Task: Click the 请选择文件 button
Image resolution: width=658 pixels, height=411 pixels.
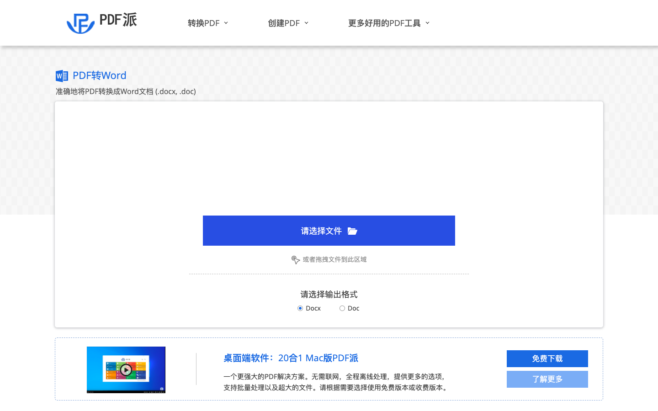Action: click(x=329, y=231)
